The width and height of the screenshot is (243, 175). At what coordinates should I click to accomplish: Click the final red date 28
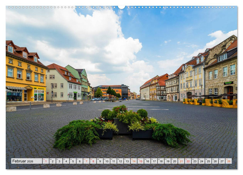[228, 161]
